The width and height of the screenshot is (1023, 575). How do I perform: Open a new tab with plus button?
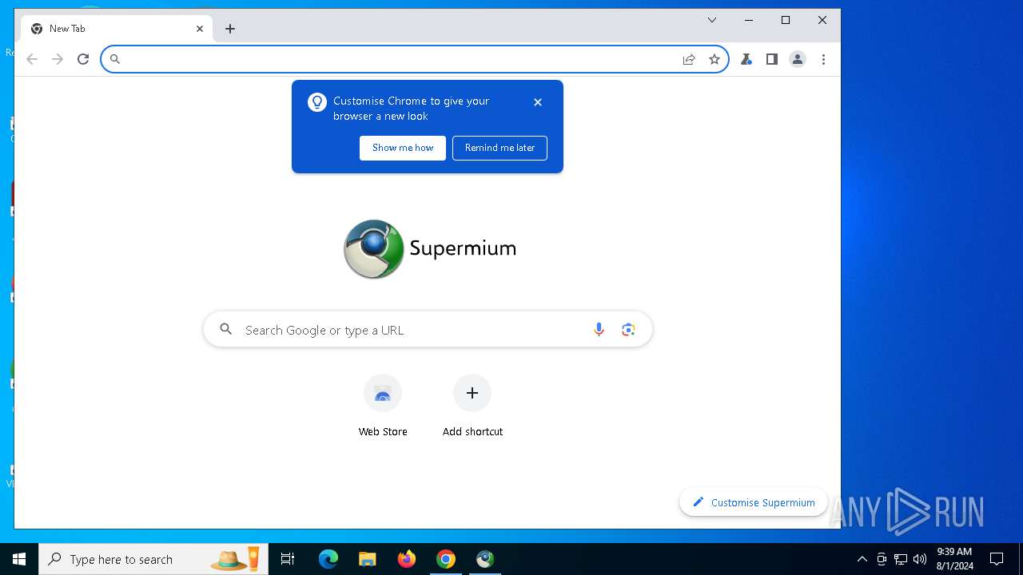click(230, 29)
